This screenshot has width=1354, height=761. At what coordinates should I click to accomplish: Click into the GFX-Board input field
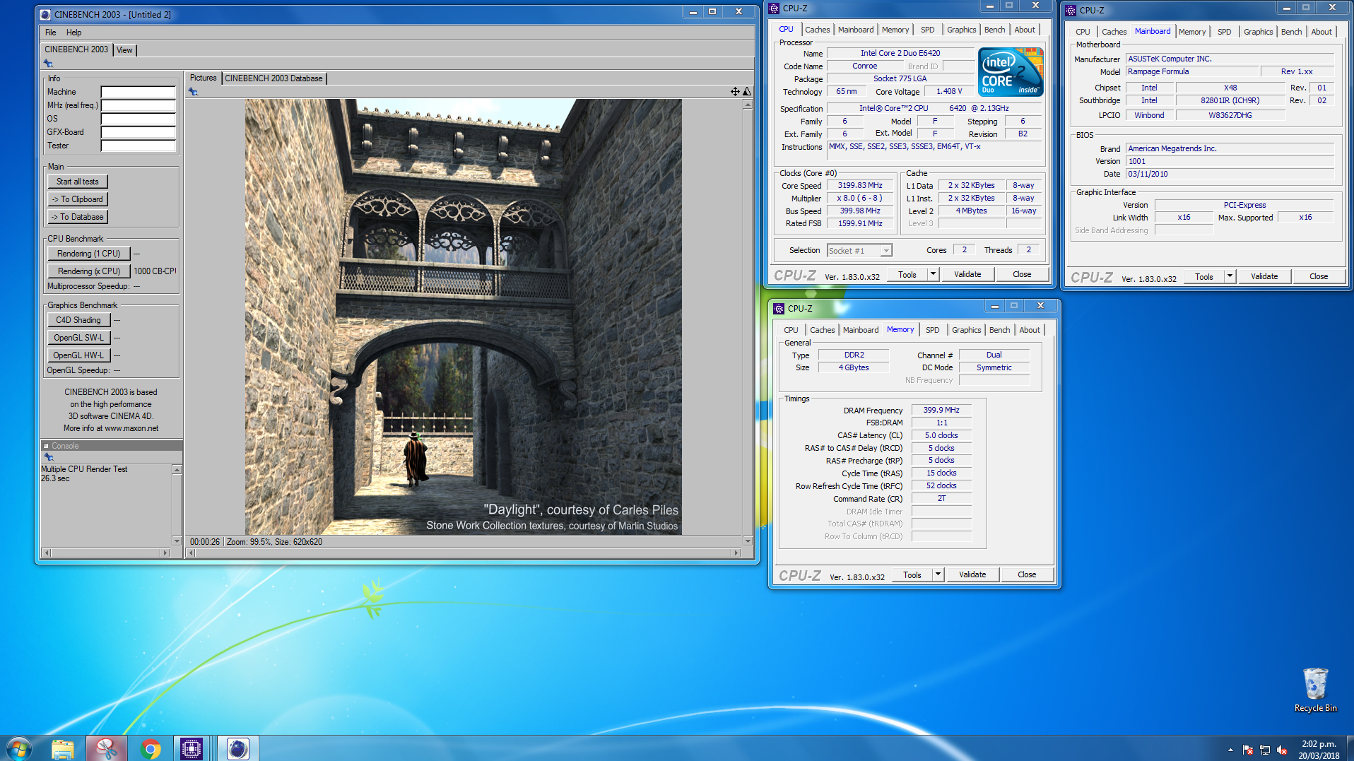click(139, 132)
